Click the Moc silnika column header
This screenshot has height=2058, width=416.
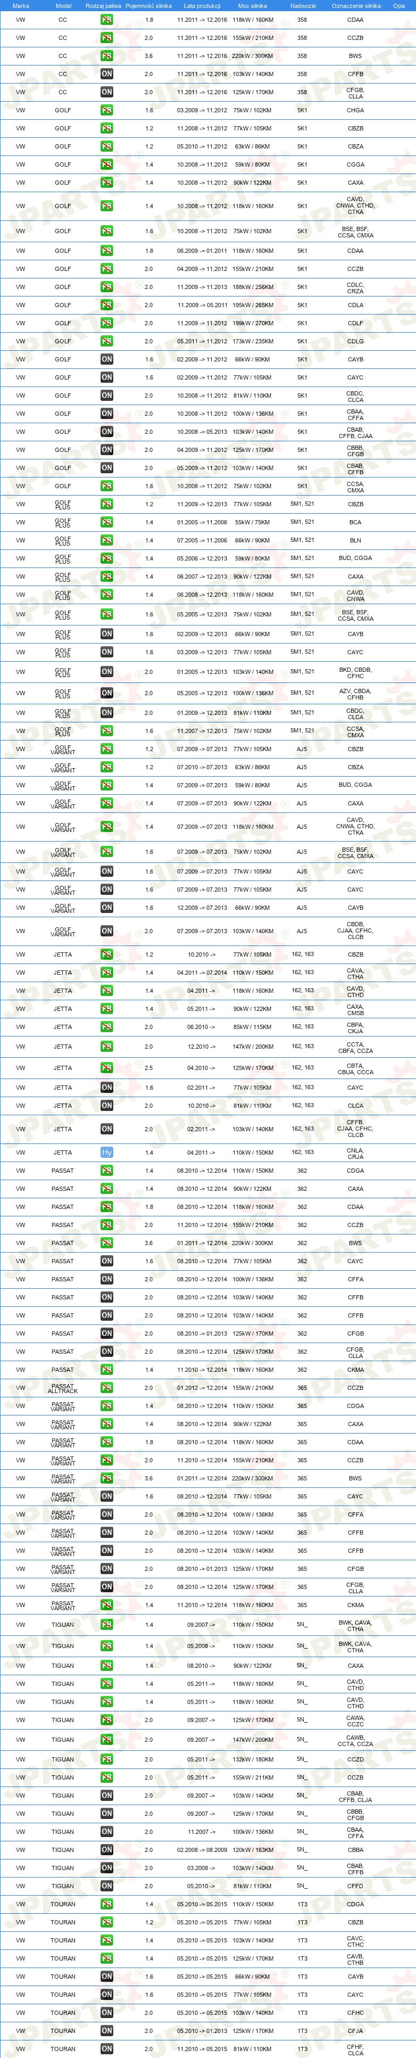252,6
